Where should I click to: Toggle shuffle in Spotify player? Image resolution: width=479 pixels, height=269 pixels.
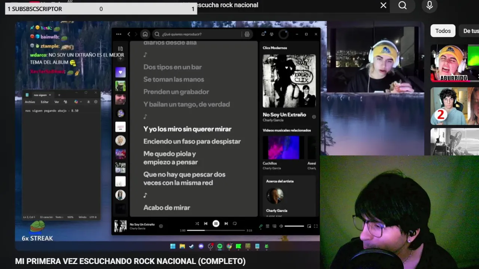tap(197, 223)
